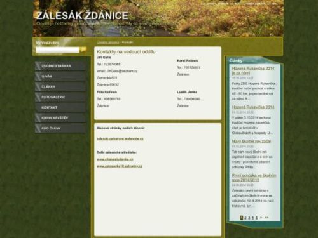Select page 1 in articles pagination

pyautogui.click(x=242, y=218)
